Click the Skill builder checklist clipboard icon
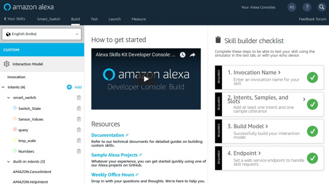This screenshot has width=329, height=184. [218, 40]
